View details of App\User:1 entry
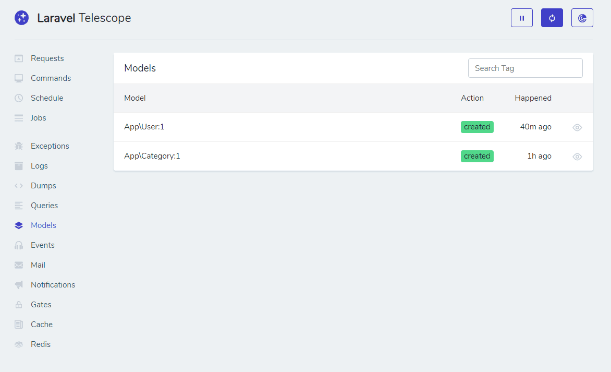Viewport: 611px width, 372px height. click(x=577, y=127)
